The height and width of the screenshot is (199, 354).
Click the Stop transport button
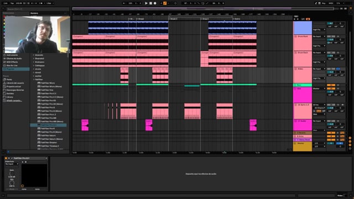tap(150, 3)
